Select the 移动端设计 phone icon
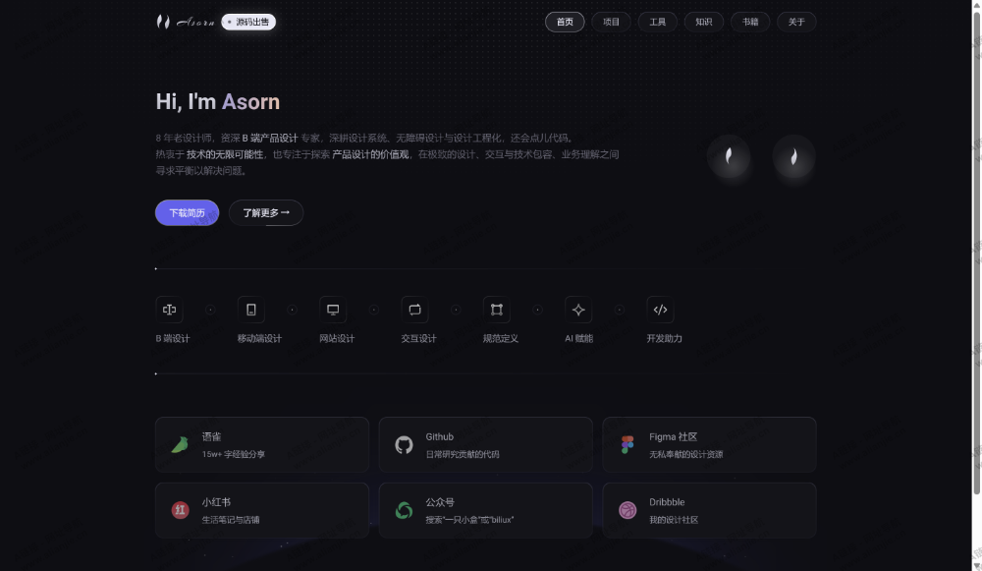Image resolution: width=982 pixels, height=571 pixels. point(251,310)
